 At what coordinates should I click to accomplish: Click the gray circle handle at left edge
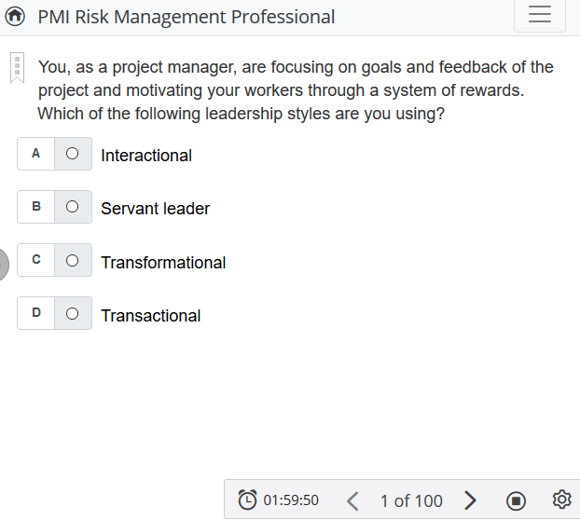coord(3,264)
